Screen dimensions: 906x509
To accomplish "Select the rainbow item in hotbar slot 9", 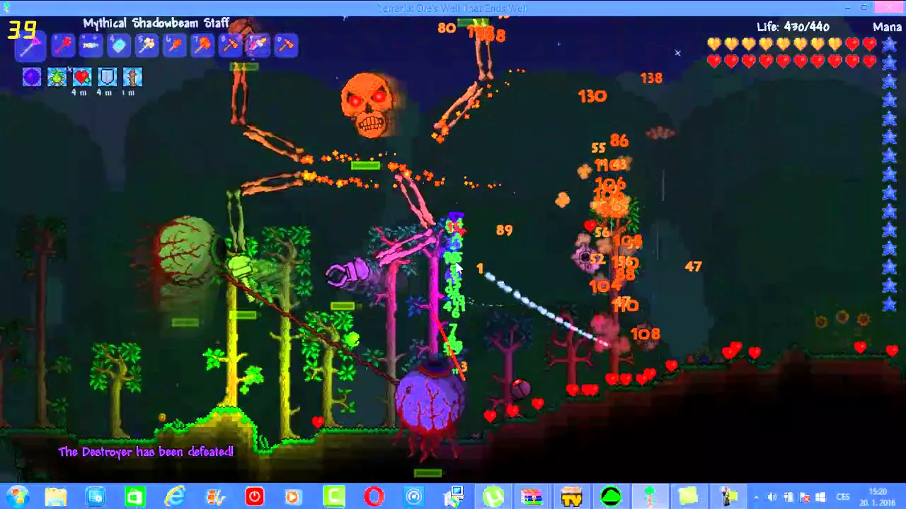I will tap(258, 46).
